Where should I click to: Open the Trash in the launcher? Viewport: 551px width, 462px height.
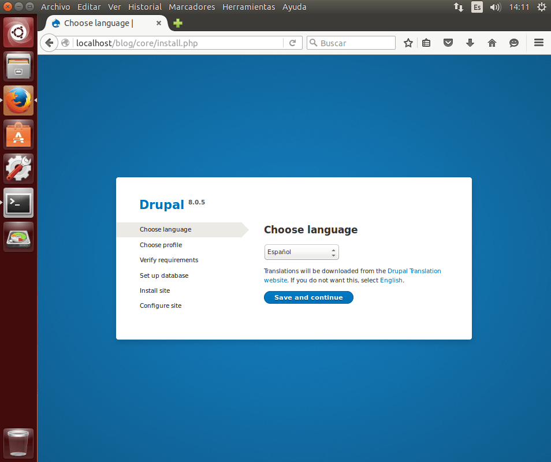18,444
